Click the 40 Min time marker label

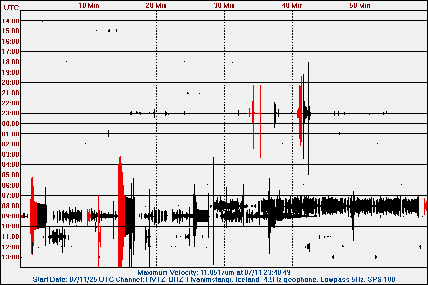point(292,5)
